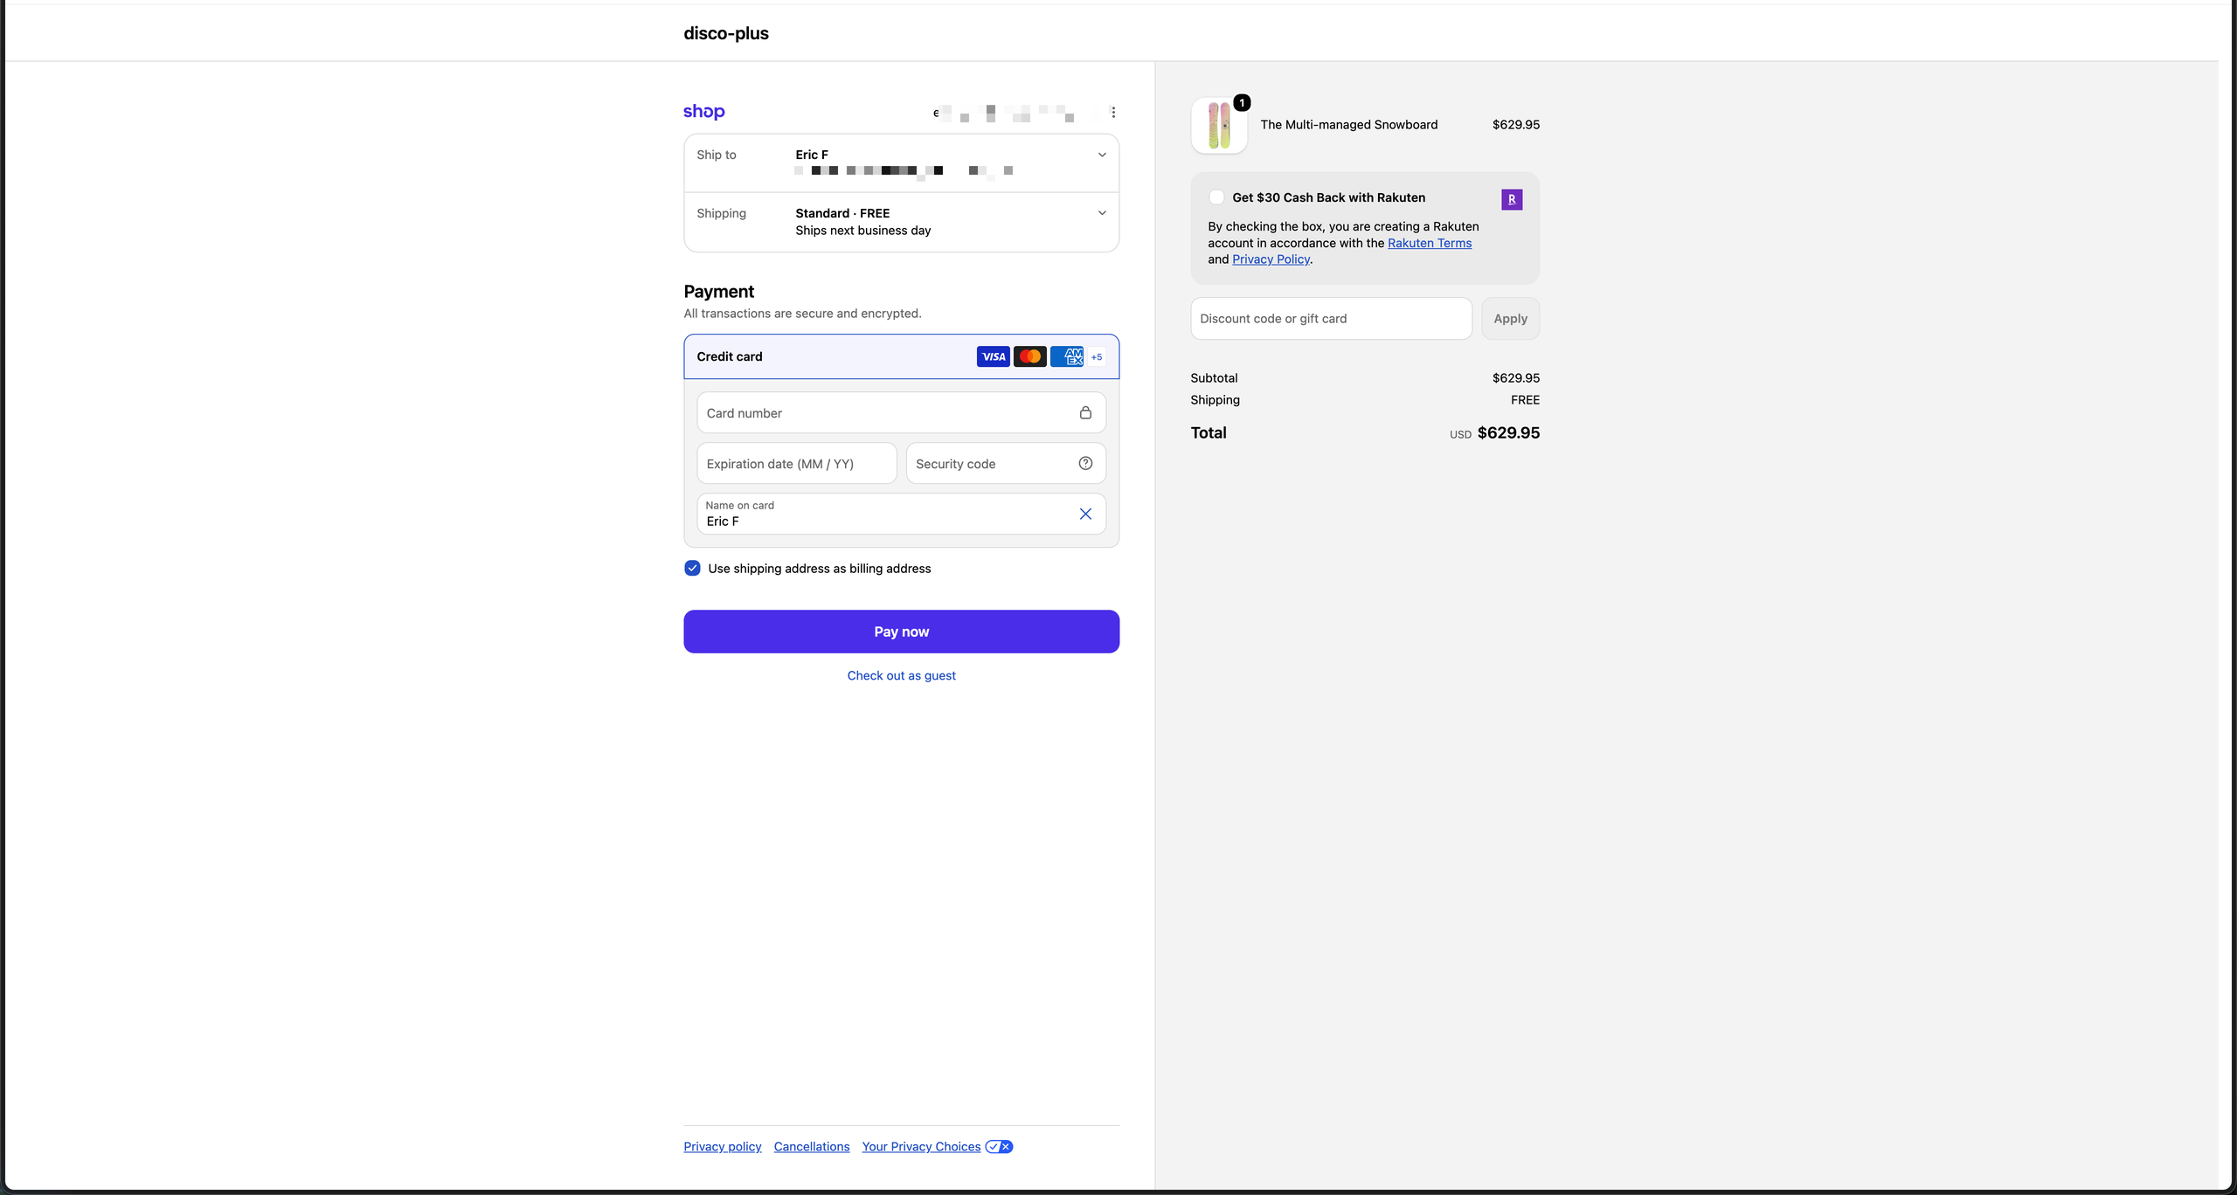The height and width of the screenshot is (1195, 2237).
Task: Open the Cancellations link
Action: click(811, 1146)
